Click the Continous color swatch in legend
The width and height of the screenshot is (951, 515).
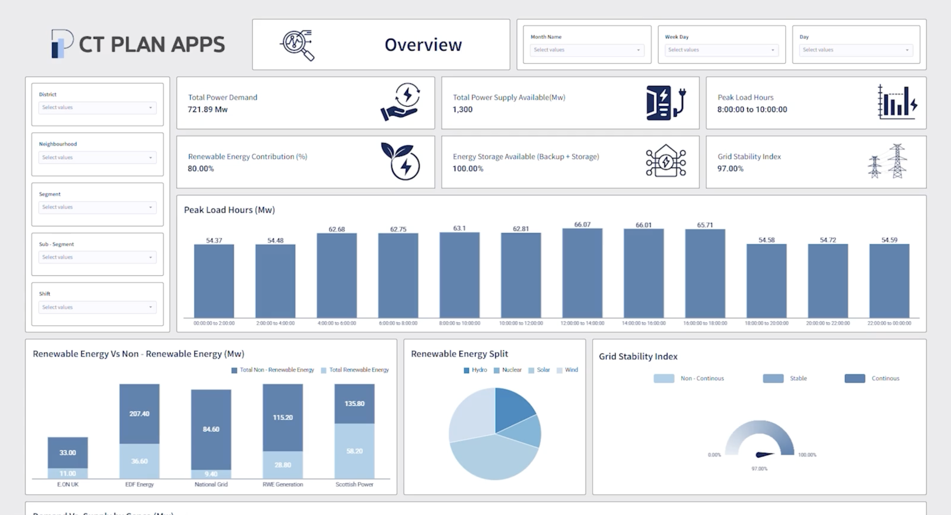tap(854, 378)
